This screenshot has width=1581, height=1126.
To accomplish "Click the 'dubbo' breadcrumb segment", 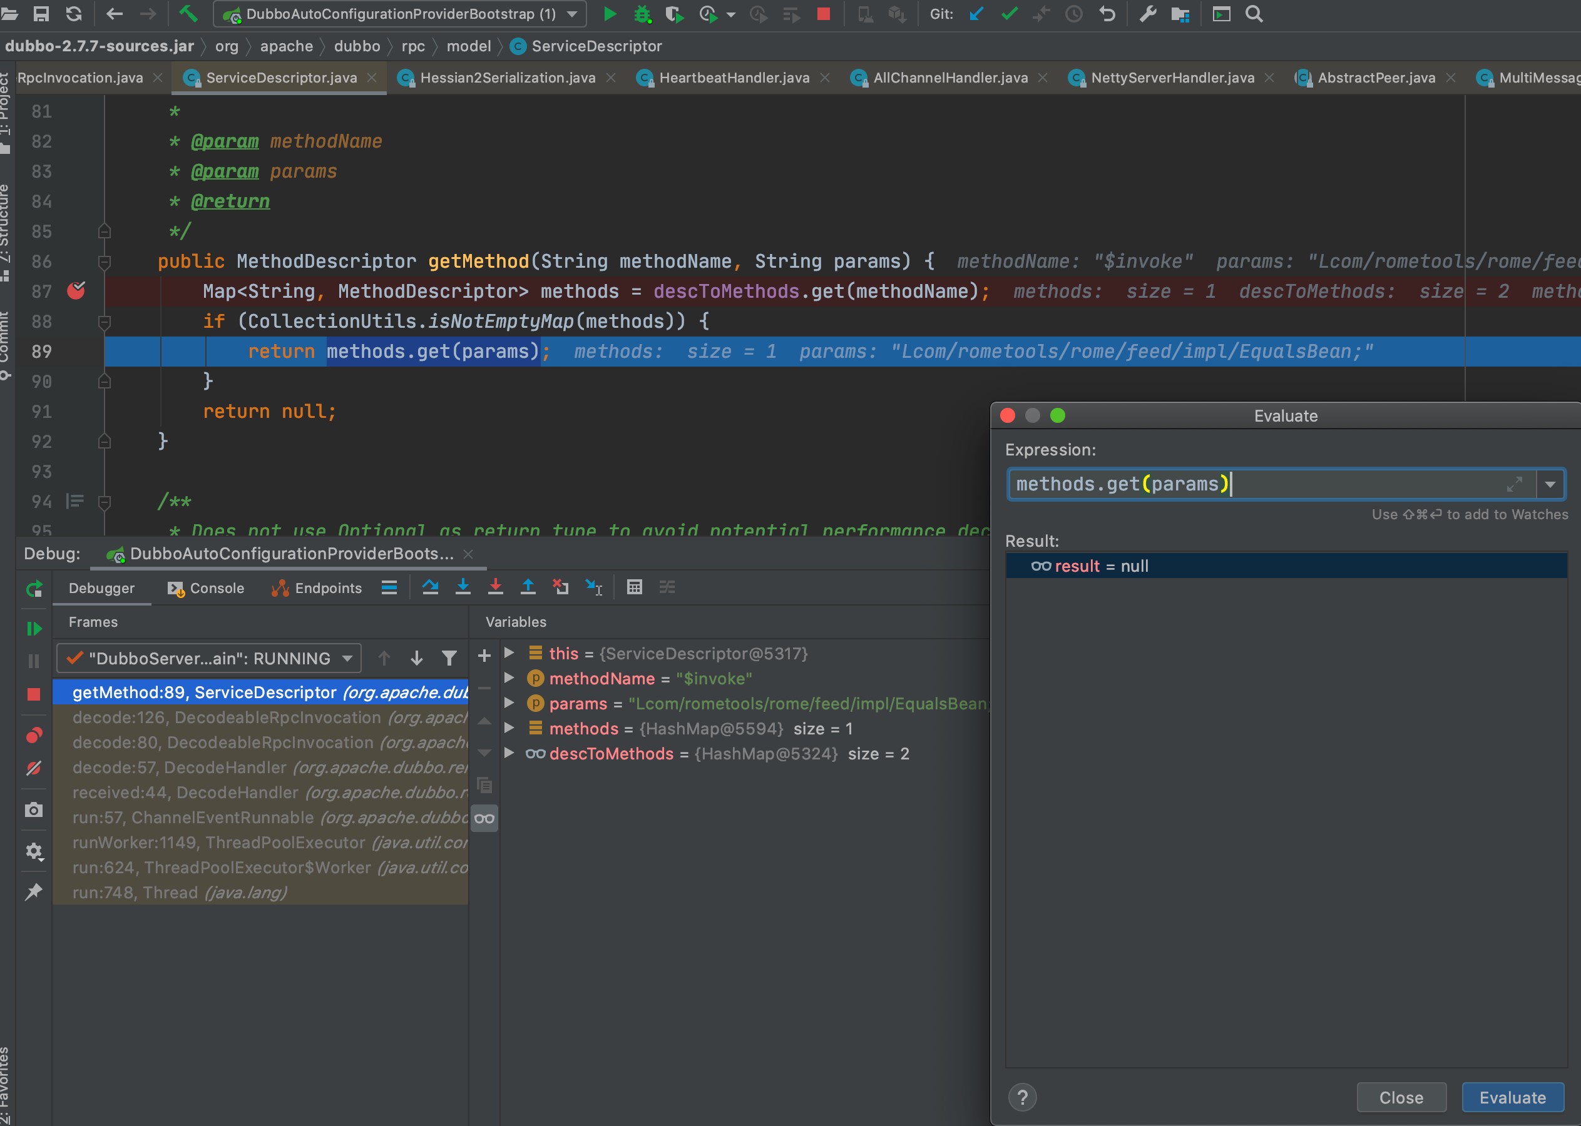I will (x=357, y=46).
